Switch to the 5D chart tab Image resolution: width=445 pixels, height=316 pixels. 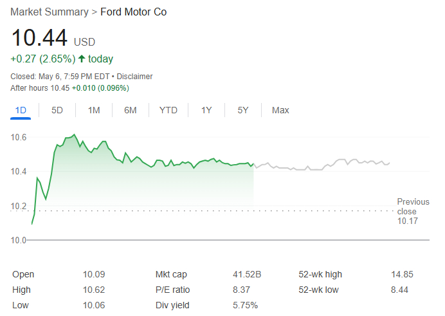pos(57,110)
